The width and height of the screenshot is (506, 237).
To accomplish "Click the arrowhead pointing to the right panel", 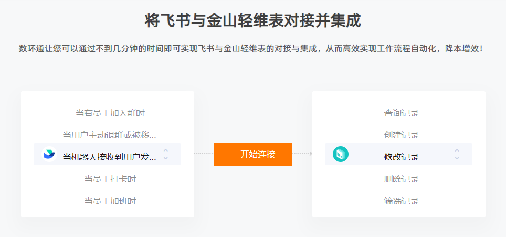I will pyautogui.click(x=311, y=154).
